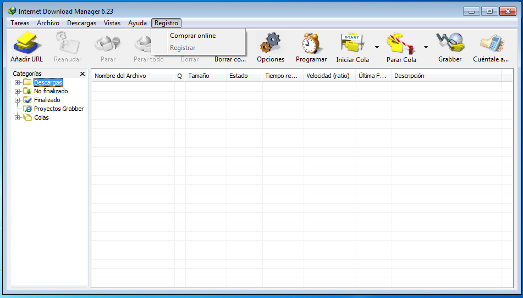
Task: Click the Borrar toolbar label
Action: click(190, 59)
